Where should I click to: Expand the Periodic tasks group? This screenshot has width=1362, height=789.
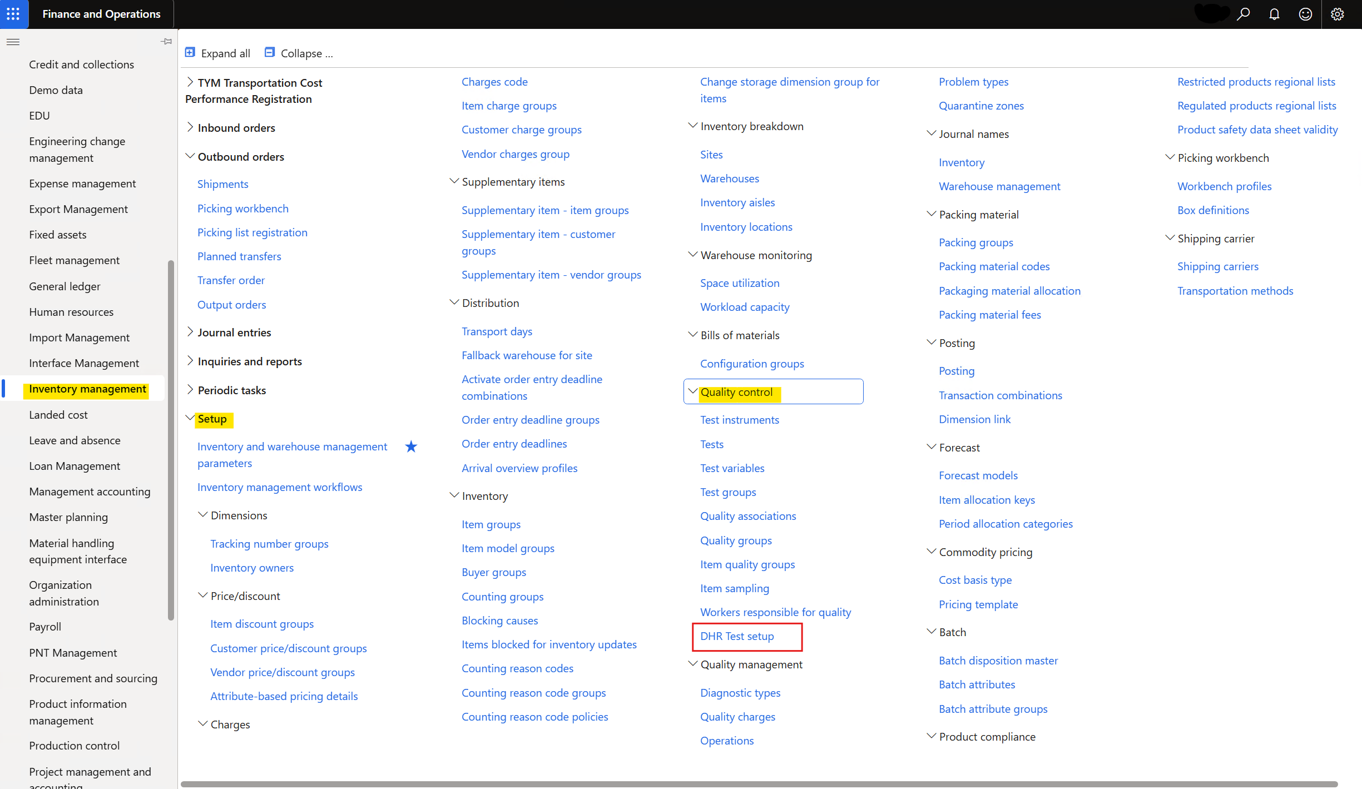[x=190, y=390]
